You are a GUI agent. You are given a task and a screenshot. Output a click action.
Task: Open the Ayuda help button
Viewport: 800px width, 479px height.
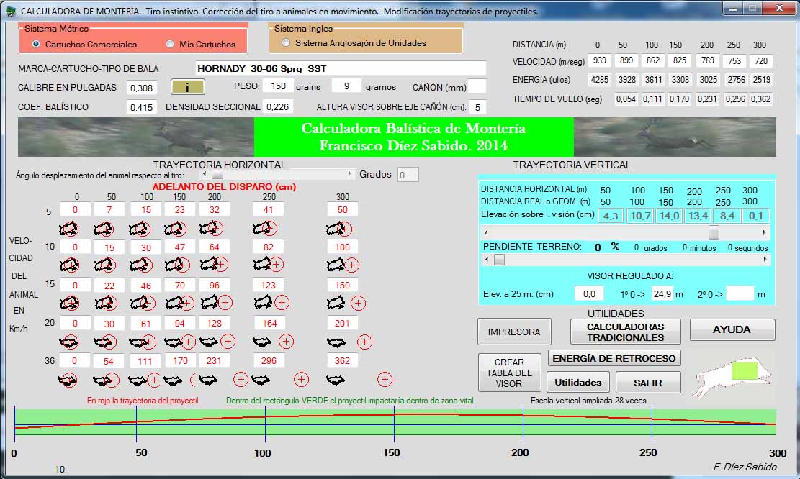732,329
